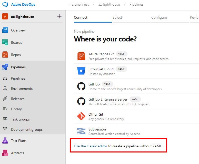199x164 pixels.
Task: Click the plus icon next to az-lighthouse
Action: coord(59,16)
